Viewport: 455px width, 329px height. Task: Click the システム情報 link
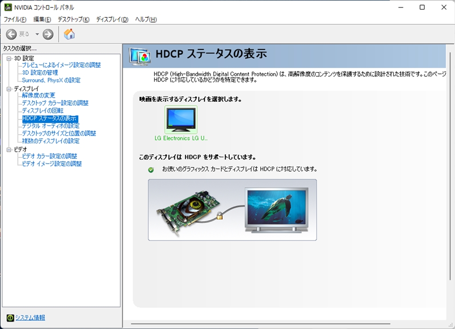point(30,318)
